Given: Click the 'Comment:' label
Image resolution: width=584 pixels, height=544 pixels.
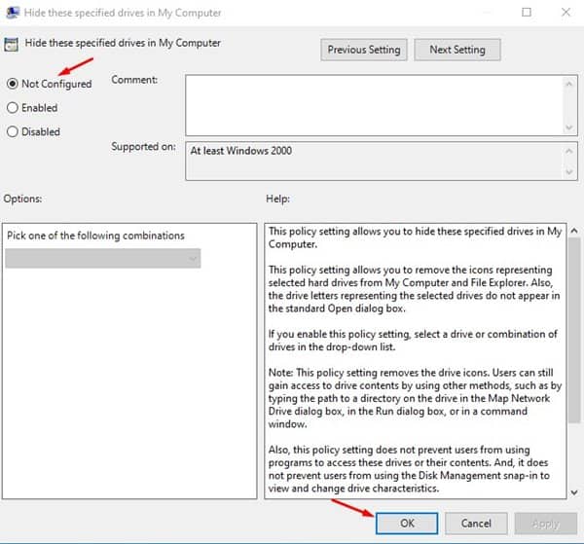Looking at the screenshot, I should 134,80.
